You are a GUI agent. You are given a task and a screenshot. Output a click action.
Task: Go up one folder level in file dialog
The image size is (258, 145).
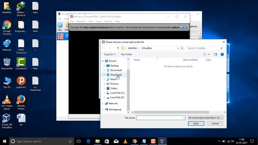coord(118,48)
